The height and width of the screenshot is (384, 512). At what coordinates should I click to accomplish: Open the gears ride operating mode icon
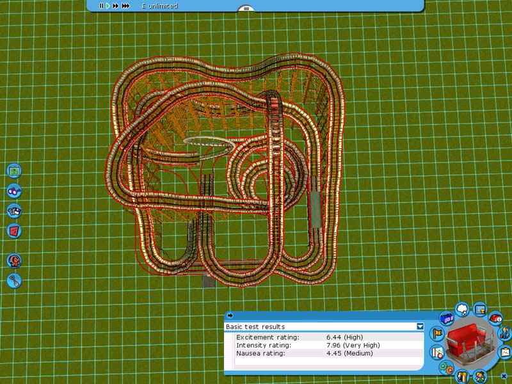coord(447,368)
